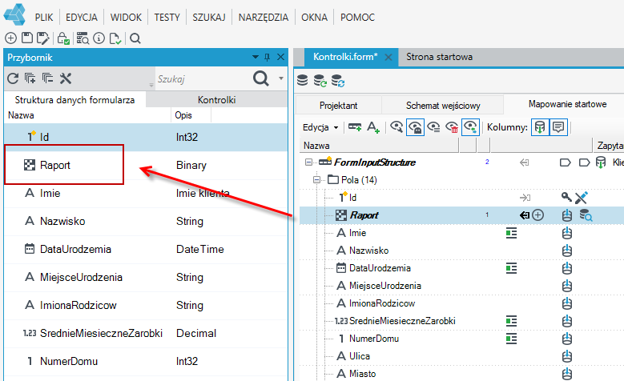Click the magnifier icon in main toolbar
This screenshot has width=624, height=381.
(x=135, y=38)
